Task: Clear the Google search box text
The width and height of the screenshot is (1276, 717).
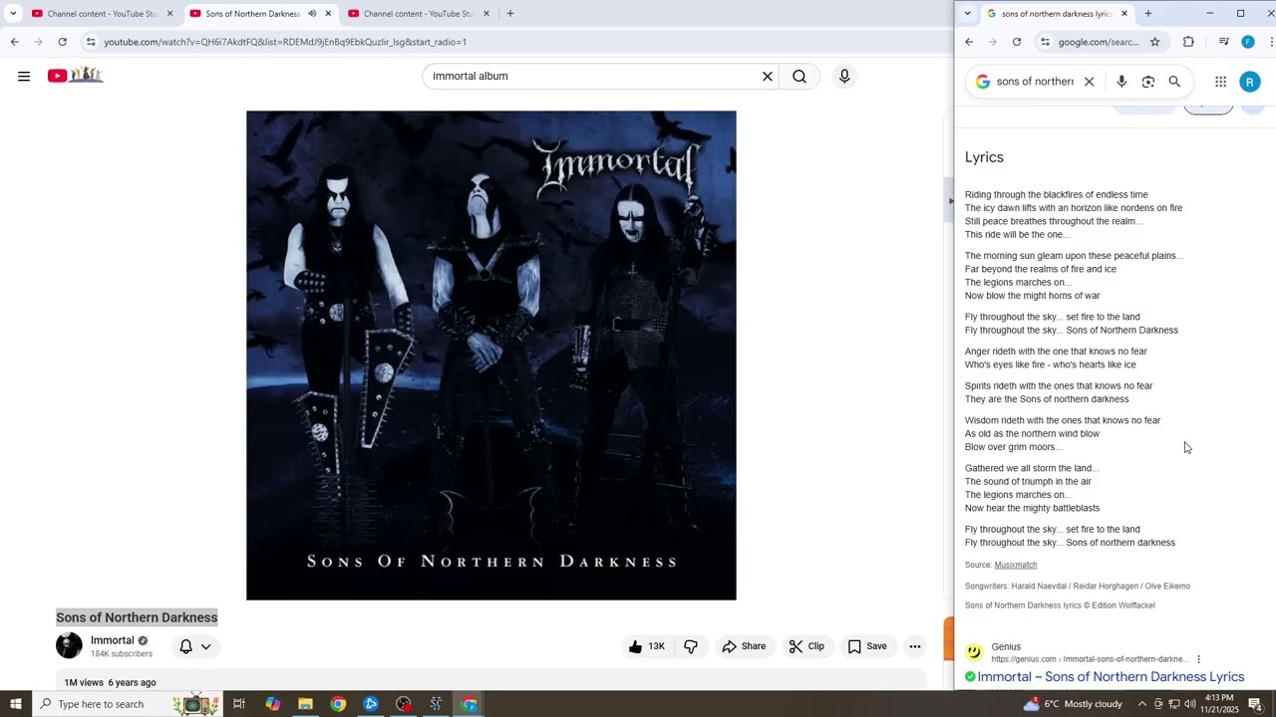Action: pyautogui.click(x=1089, y=82)
